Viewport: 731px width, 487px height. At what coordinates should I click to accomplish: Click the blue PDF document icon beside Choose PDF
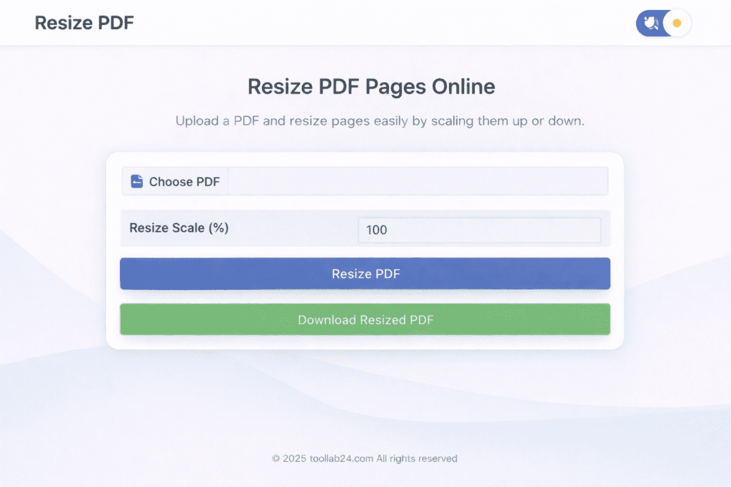pos(136,181)
